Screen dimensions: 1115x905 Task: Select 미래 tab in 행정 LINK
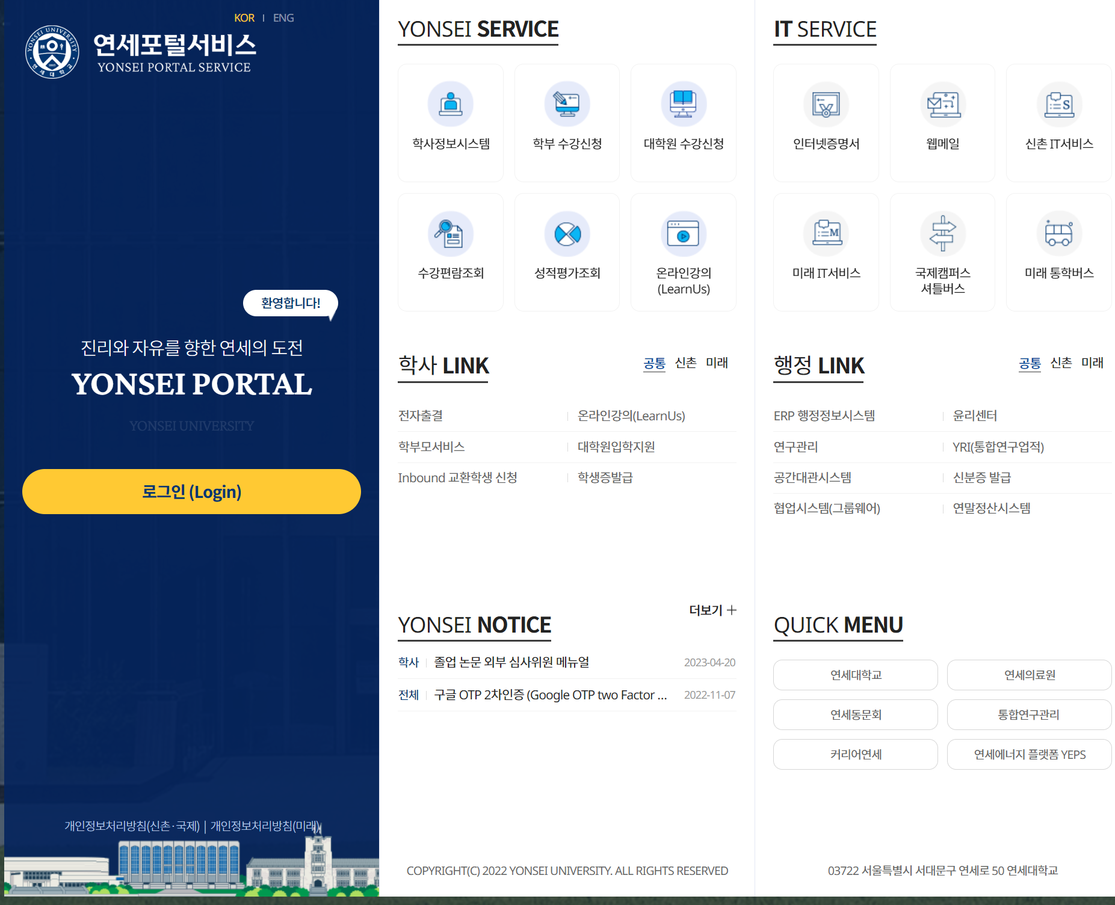1093,363
